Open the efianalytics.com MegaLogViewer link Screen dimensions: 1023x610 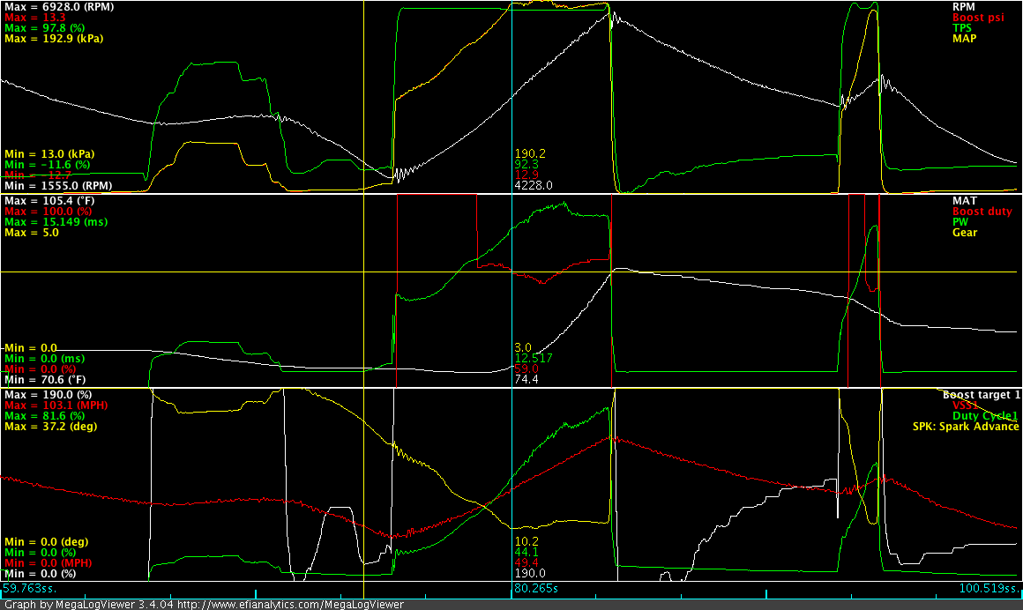[290, 605]
